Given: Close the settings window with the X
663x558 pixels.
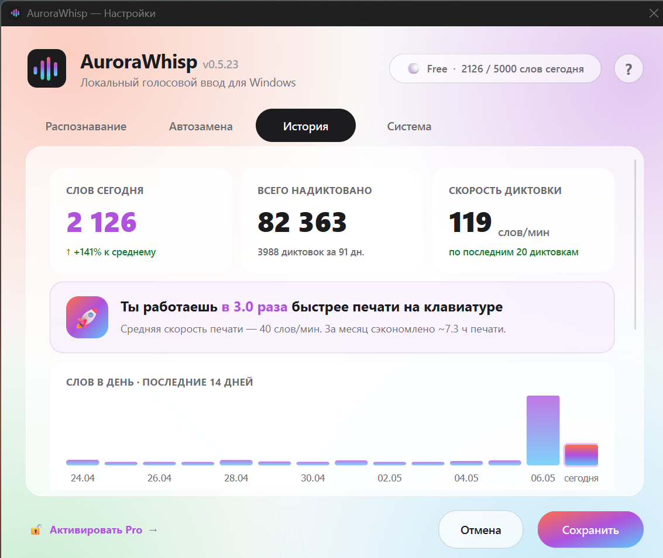Looking at the screenshot, I should click(653, 13).
